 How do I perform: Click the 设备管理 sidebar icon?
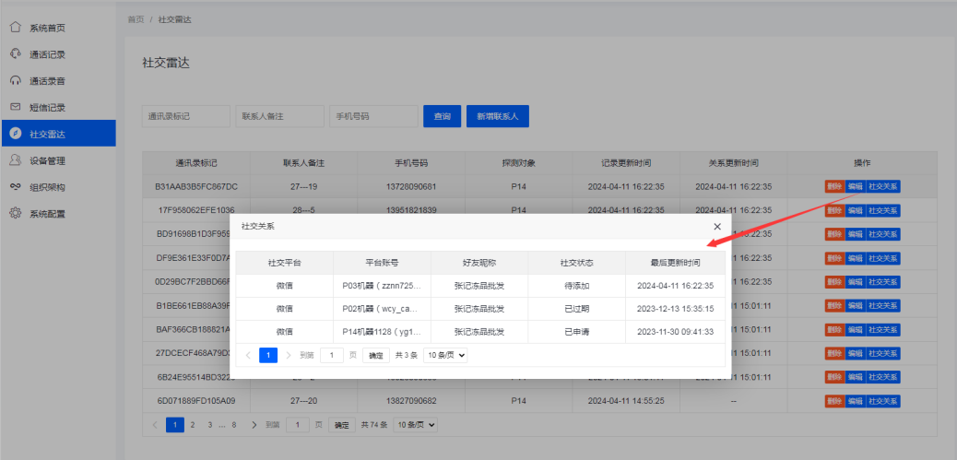click(x=16, y=160)
